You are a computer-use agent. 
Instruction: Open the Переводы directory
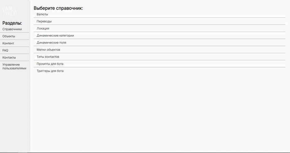(44, 21)
